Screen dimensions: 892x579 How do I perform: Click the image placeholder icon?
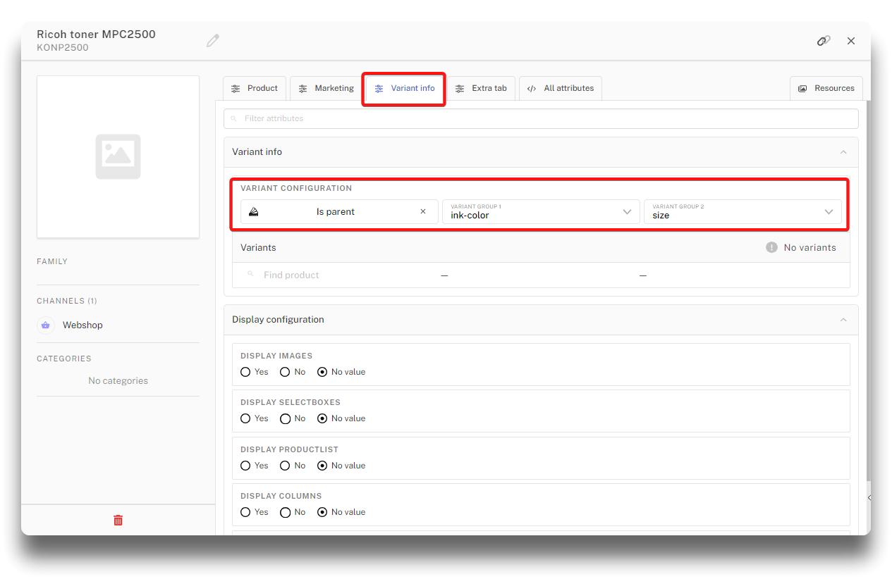(x=118, y=156)
